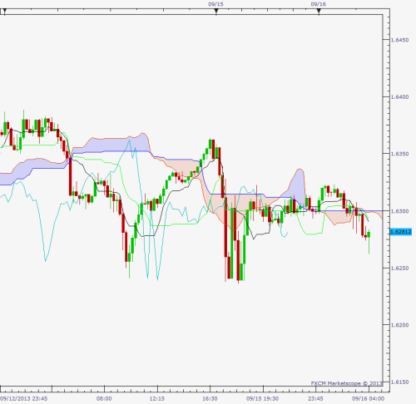Click the 09/16 date marker triangle
416x404 pixels.
pyautogui.click(x=319, y=11)
